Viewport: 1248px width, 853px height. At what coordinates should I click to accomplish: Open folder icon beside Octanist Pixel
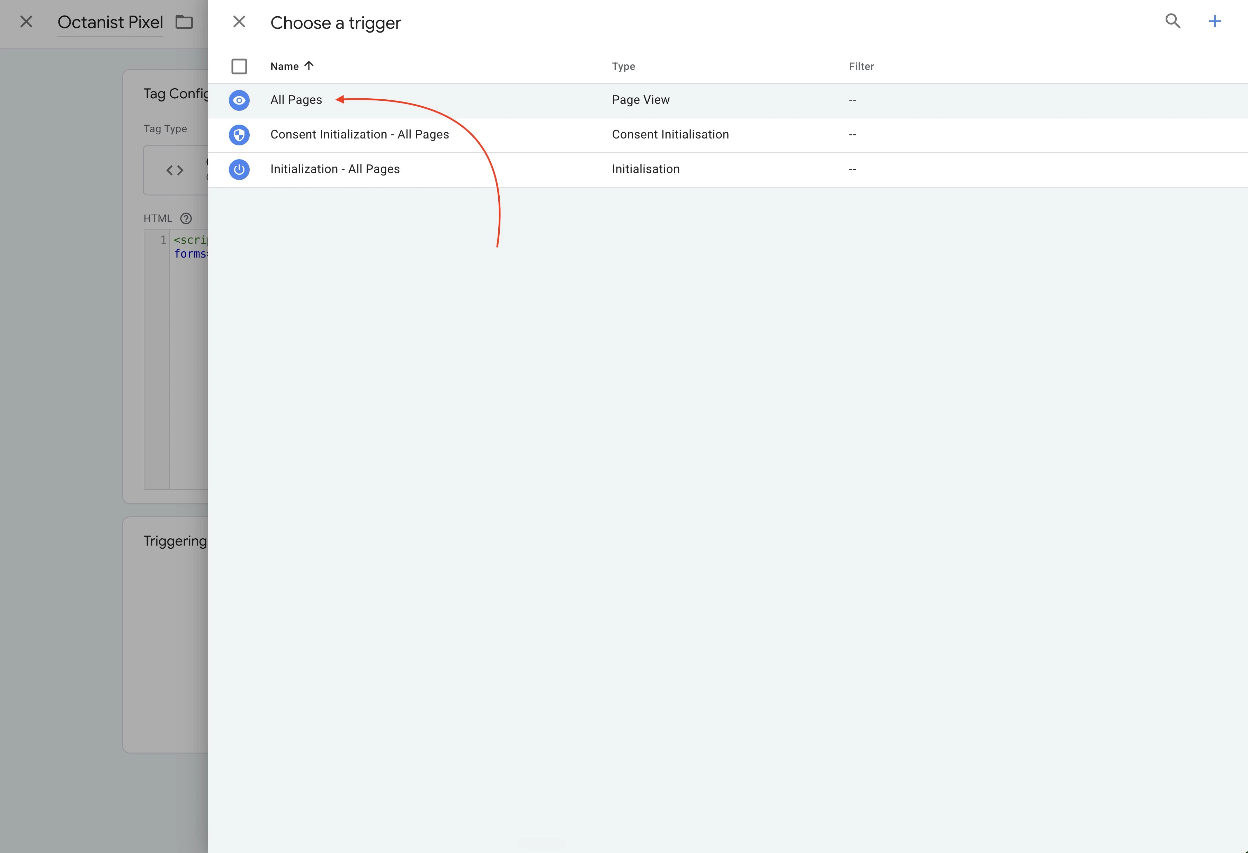coord(184,22)
